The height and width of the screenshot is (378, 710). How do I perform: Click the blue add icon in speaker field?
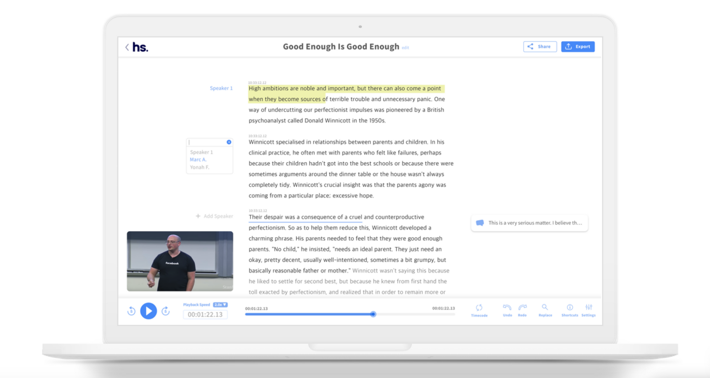229,142
